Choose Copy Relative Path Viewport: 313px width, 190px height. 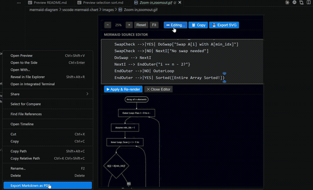pos(47,159)
